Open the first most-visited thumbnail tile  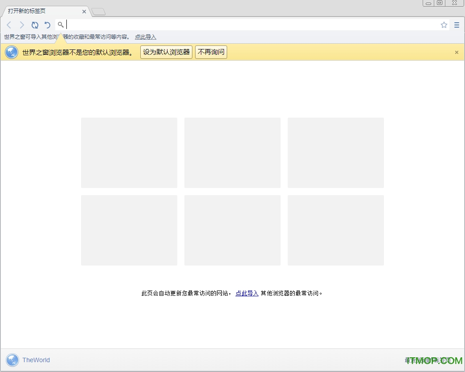129,153
